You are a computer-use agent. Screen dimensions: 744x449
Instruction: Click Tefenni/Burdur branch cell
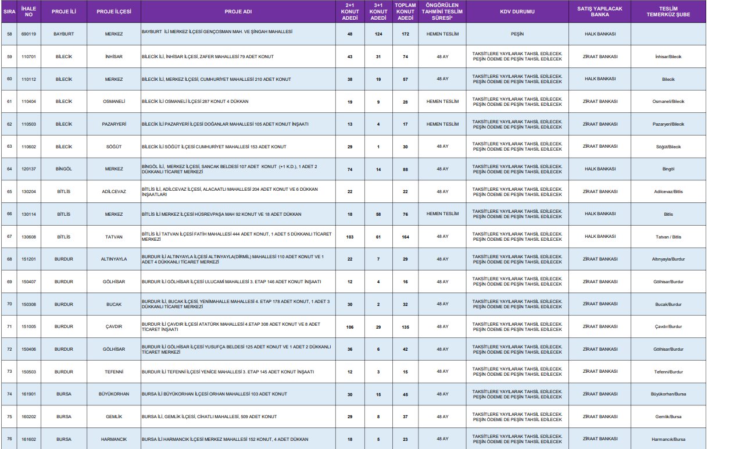[x=668, y=371]
